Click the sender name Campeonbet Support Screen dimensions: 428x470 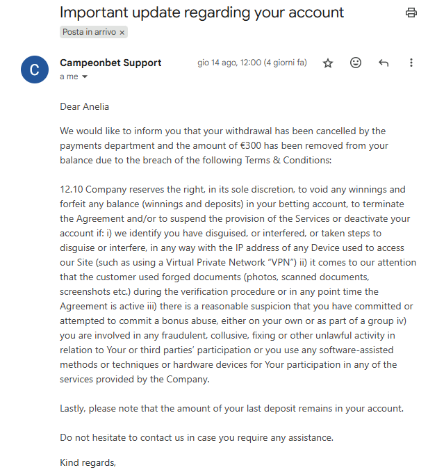[x=110, y=63]
